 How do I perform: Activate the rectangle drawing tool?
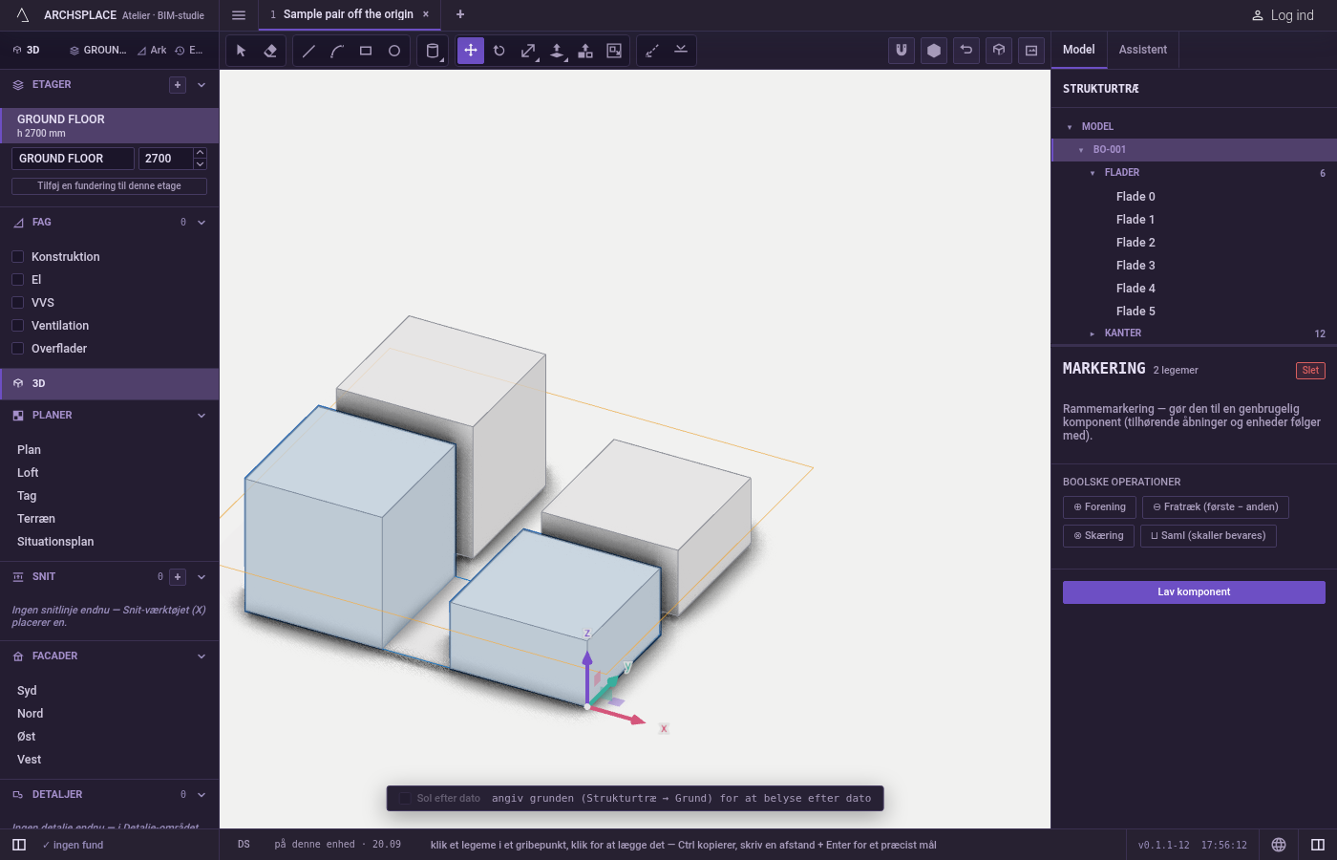pyautogui.click(x=366, y=51)
